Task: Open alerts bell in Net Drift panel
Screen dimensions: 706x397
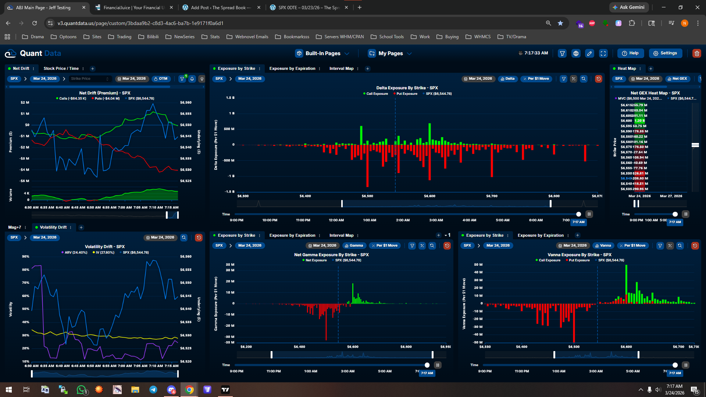Action: click(x=192, y=79)
